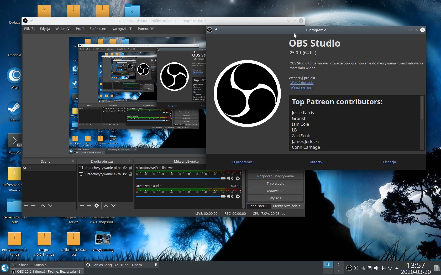Click the Wyjście button
Screen dimensions: 441x275
point(275,198)
